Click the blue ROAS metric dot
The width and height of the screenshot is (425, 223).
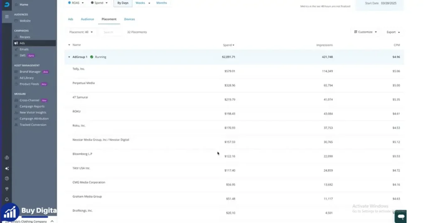(x=69, y=3)
